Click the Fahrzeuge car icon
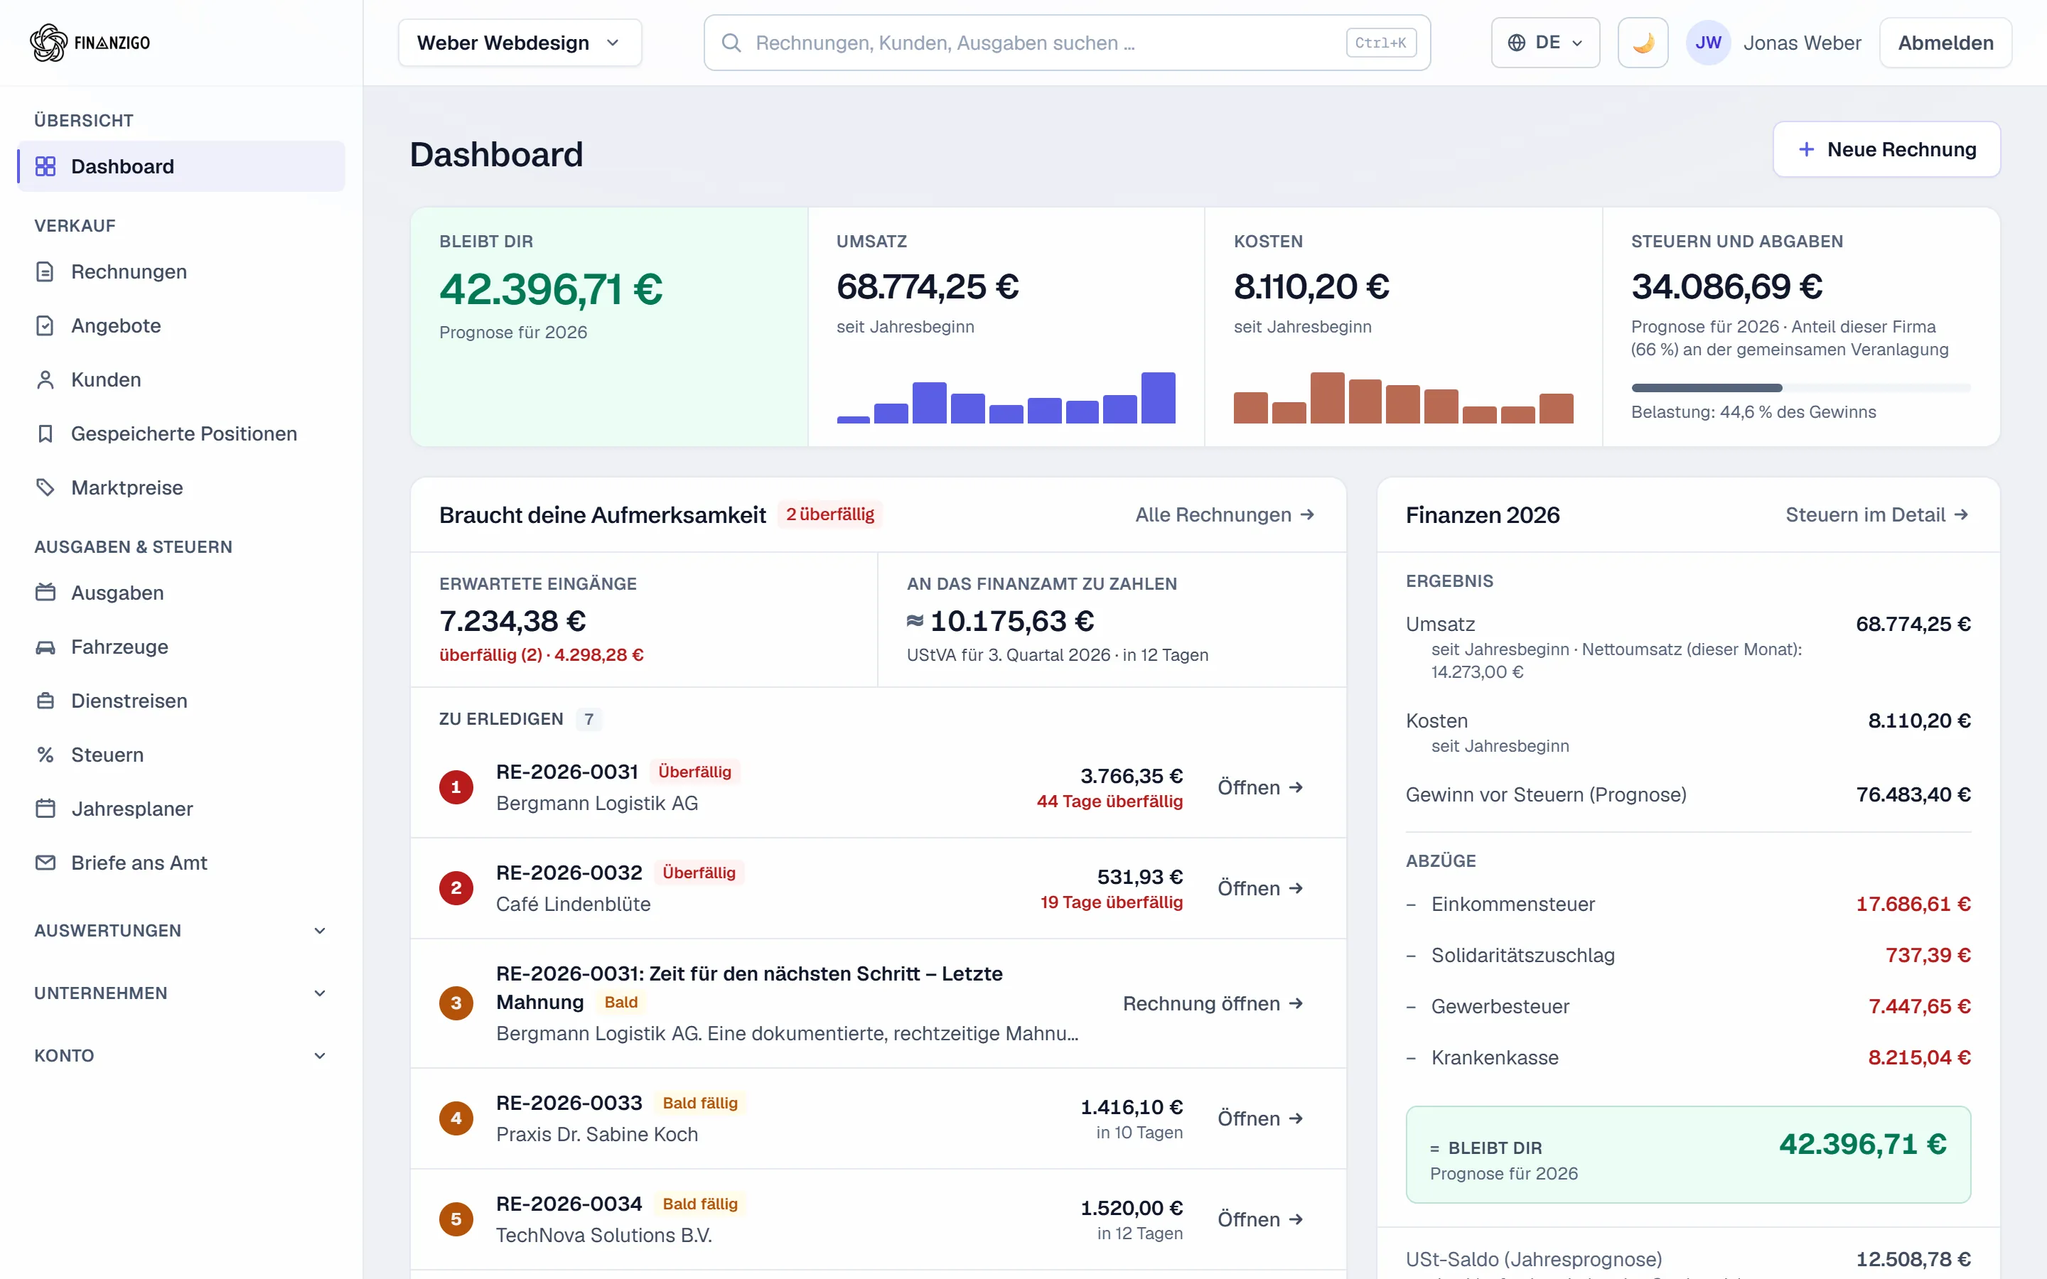Image resolution: width=2047 pixels, height=1279 pixels. [45, 647]
